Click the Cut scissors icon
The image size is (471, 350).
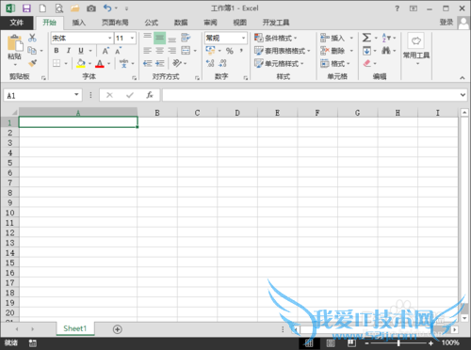[x=32, y=38]
